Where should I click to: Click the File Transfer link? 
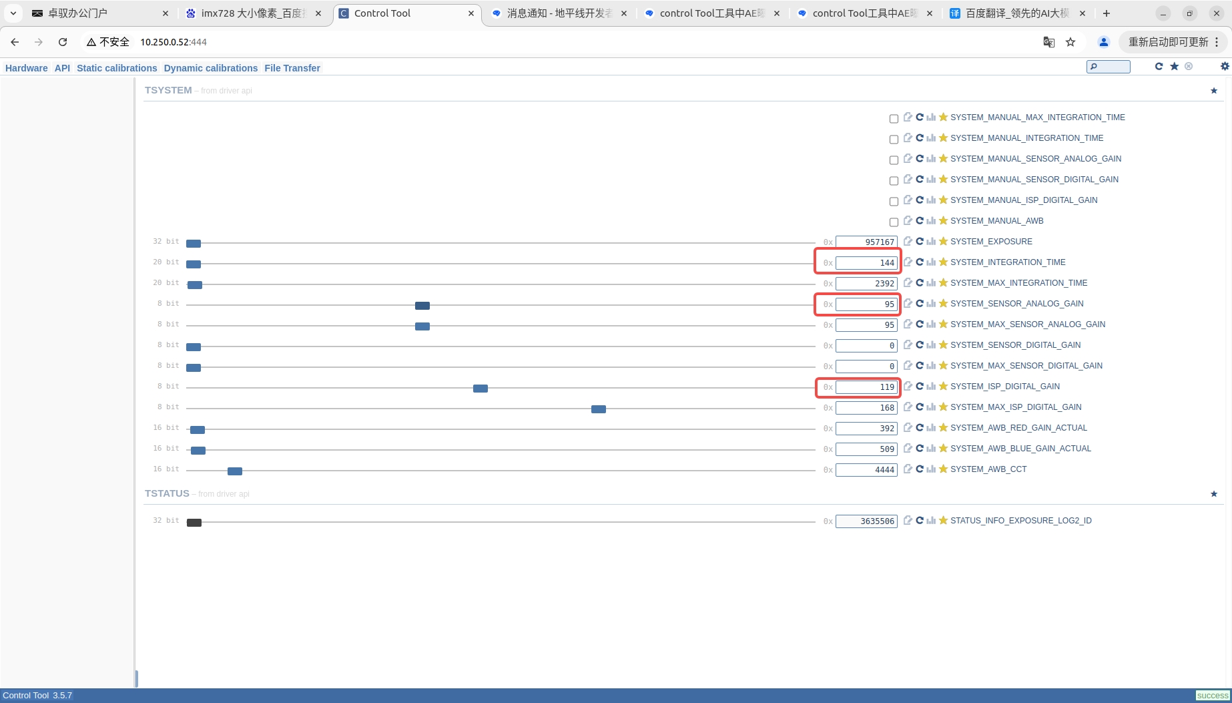pyautogui.click(x=292, y=68)
